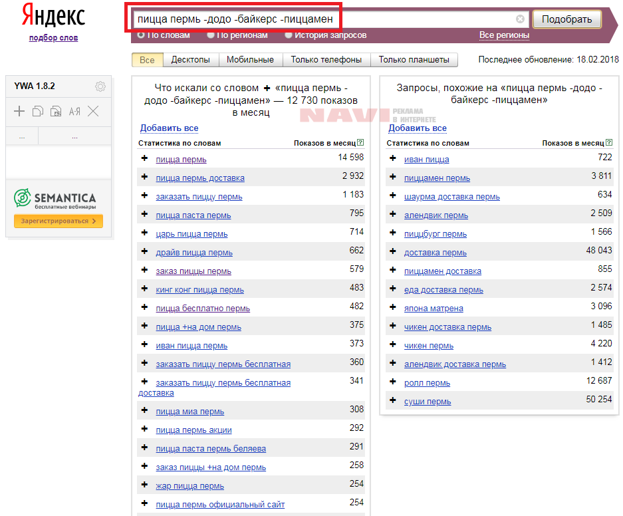Image resolution: width=623 pixels, height=516 pixels.
Task: Click the plus icon next to 'кинг конг пицца пермь'
Action: 145,289
